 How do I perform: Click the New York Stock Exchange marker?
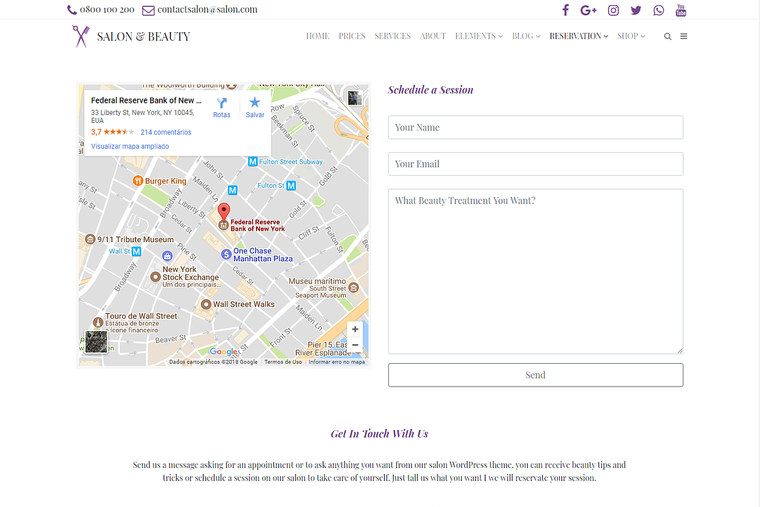click(x=155, y=277)
